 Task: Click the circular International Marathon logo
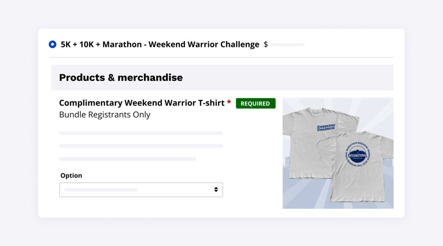[x=356, y=155]
